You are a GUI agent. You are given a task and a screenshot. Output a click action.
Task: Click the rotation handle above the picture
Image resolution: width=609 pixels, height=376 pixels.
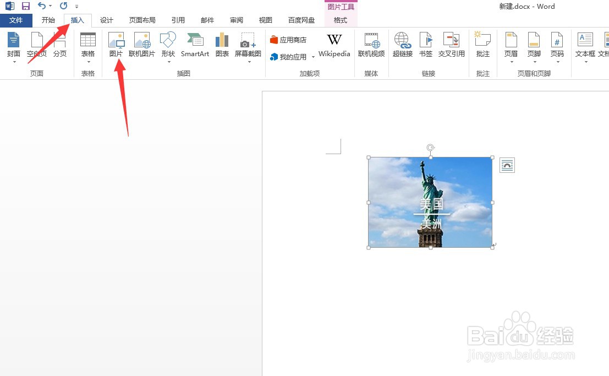(430, 148)
